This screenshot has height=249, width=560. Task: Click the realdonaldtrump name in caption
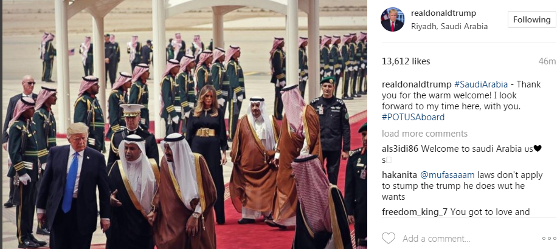pos(417,84)
